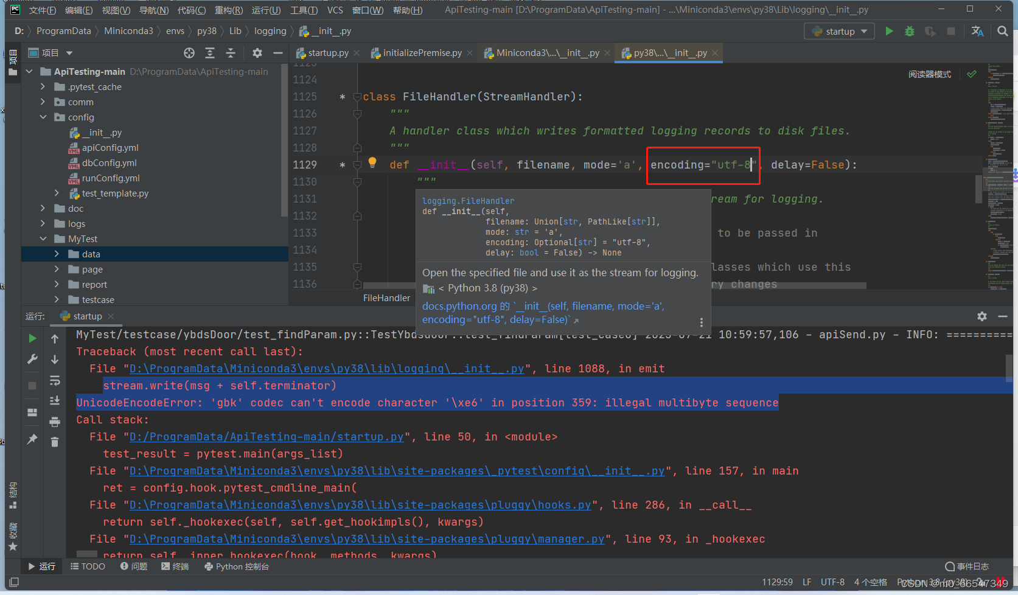Collapse the config folder in the project tree
The image size is (1018, 595).
(x=43, y=117)
